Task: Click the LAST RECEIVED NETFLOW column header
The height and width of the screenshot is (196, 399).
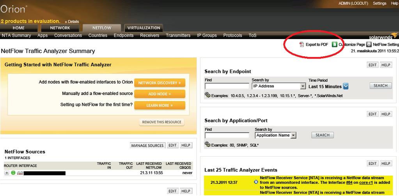Action: pyautogui.click(x=149, y=166)
